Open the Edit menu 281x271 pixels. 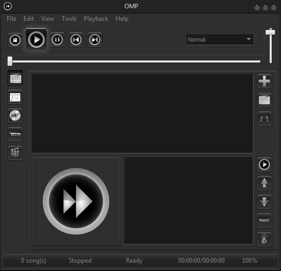29,19
